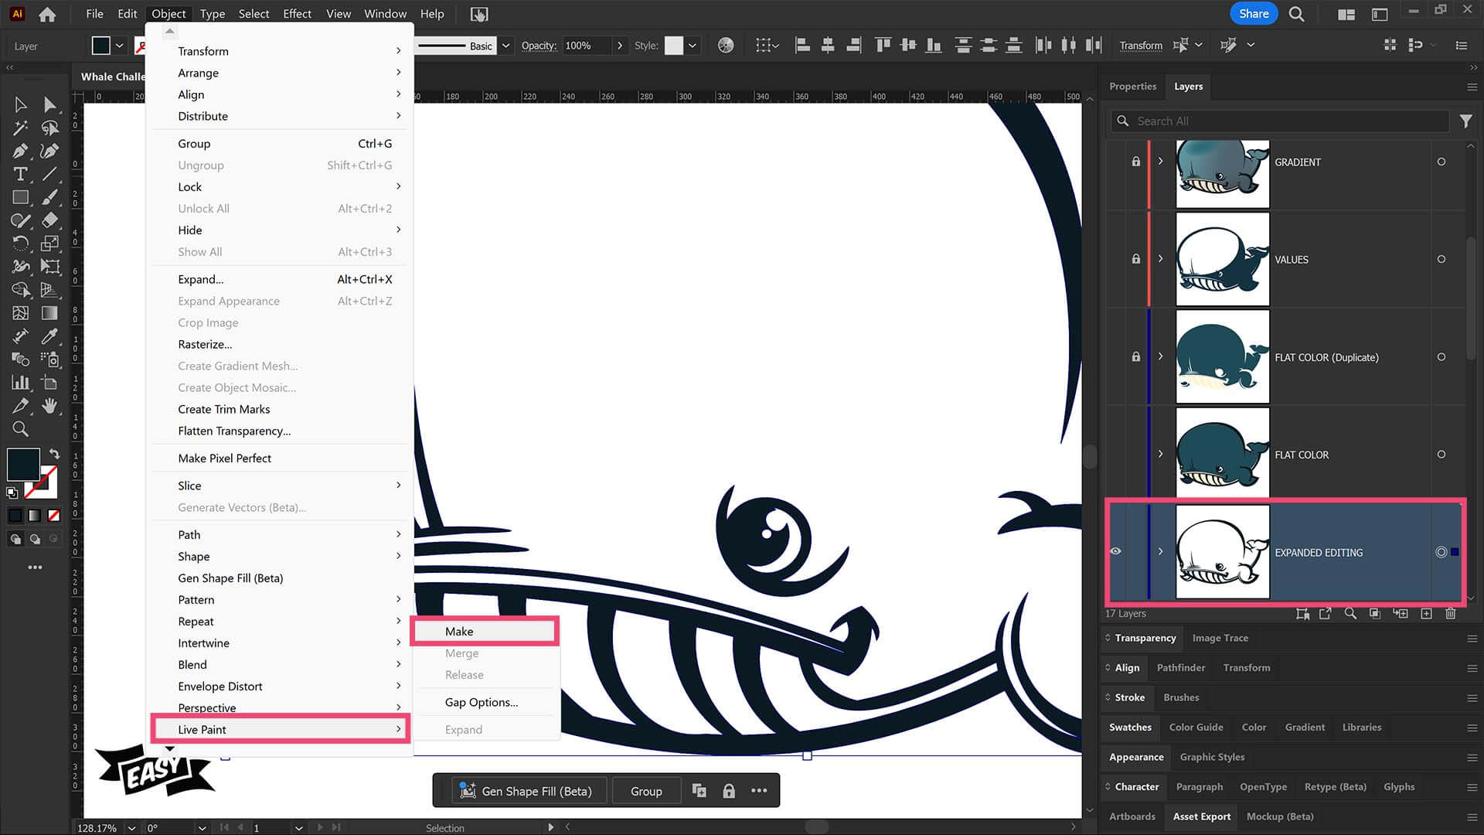
Task: Select the Zoom tool
Action: click(x=21, y=429)
